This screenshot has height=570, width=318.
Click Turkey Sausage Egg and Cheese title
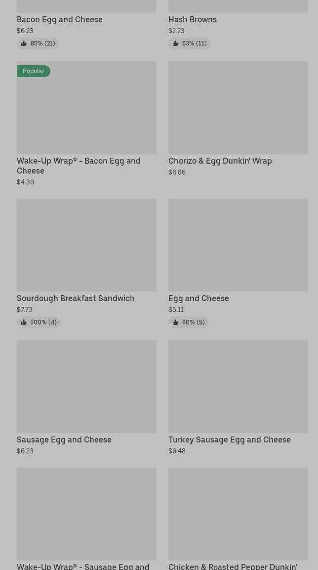[x=230, y=440]
